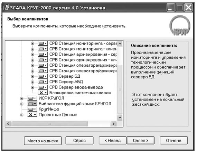Open install-state icon for Станция архивирования - клиент

(x=43, y=60)
